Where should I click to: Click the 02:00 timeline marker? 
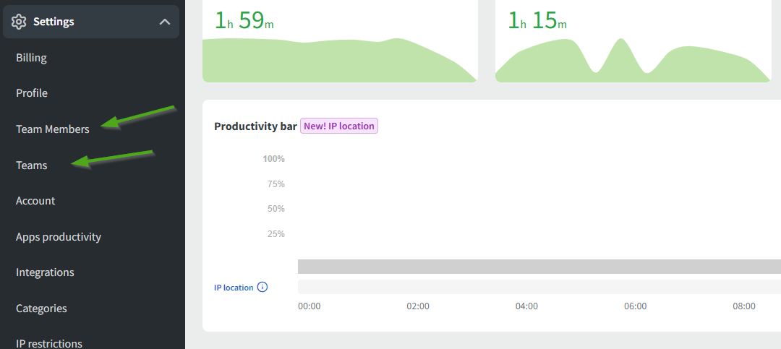(x=418, y=306)
